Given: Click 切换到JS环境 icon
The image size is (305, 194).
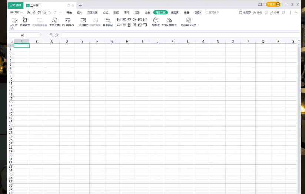Looking at the screenshot, I should pos(188,22).
